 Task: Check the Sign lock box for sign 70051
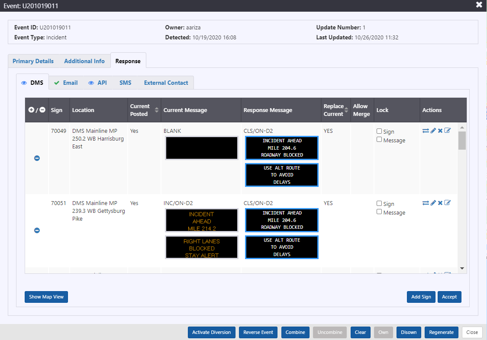coord(379,203)
